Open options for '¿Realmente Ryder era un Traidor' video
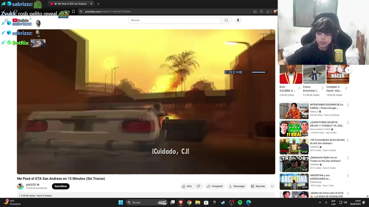The width and height of the screenshot is (369, 207). pos(348,158)
